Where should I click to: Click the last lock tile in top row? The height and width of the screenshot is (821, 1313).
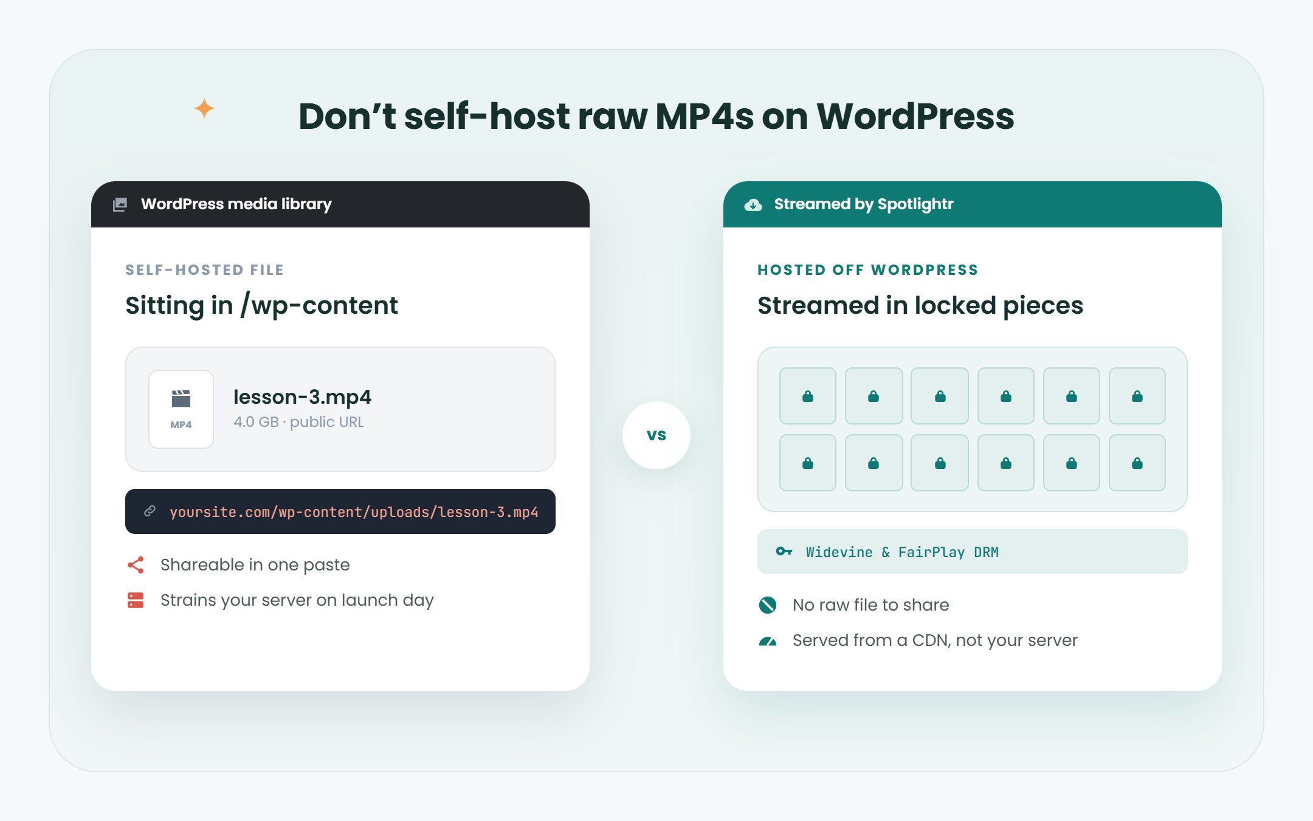(x=1137, y=396)
